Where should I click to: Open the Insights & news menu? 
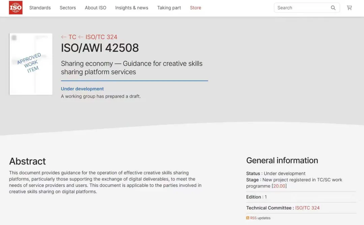131,8
